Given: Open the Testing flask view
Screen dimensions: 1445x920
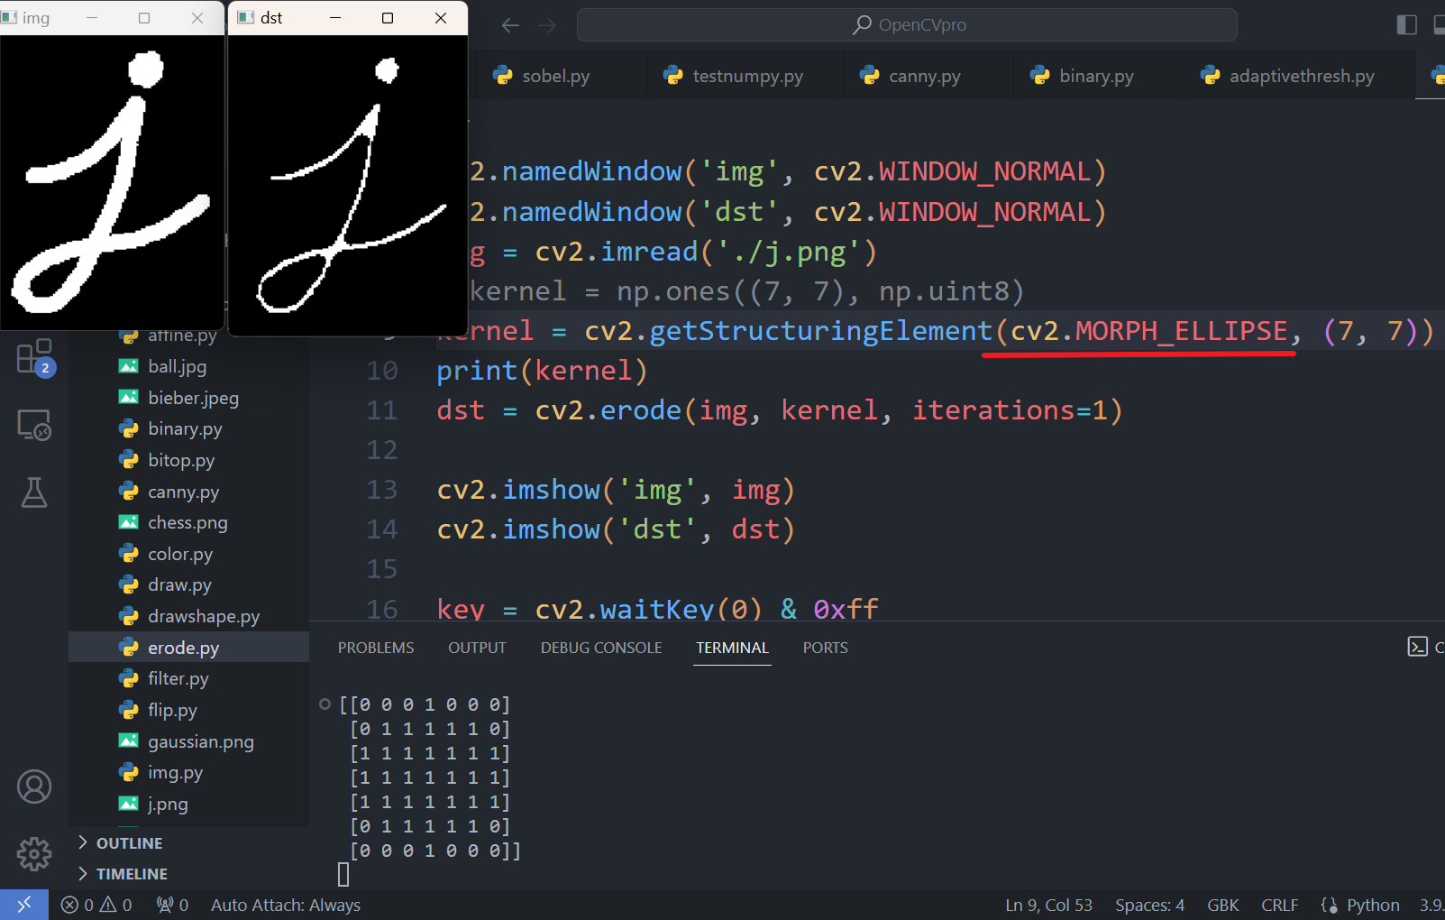Looking at the screenshot, I should click(x=34, y=492).
